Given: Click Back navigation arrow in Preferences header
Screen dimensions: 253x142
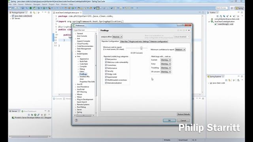Looking at the screenshot, I should coord(178,30).
